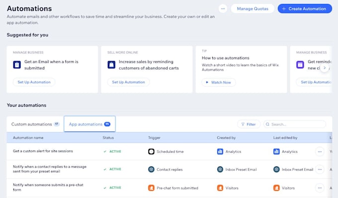
Task: Click the Create Automation button
Action: coord(305,8)
